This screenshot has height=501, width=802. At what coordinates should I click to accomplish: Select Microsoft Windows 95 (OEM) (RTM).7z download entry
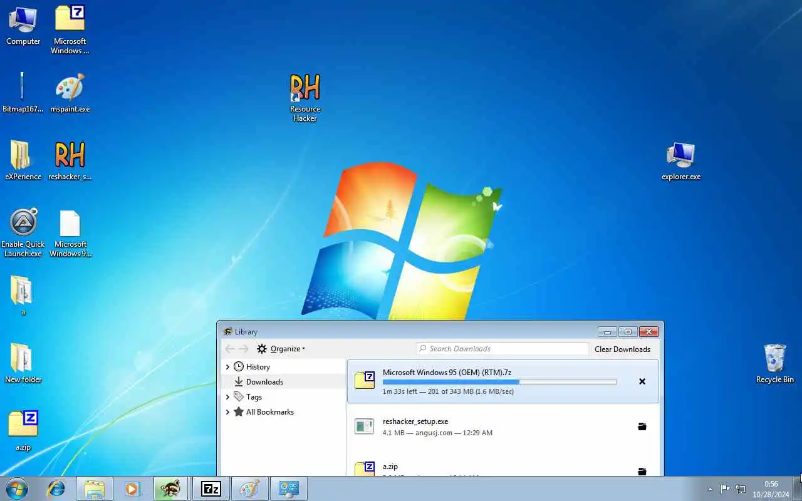503,381
